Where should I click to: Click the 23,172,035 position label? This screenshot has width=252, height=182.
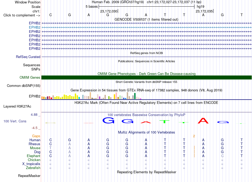(x=204, y=11)
